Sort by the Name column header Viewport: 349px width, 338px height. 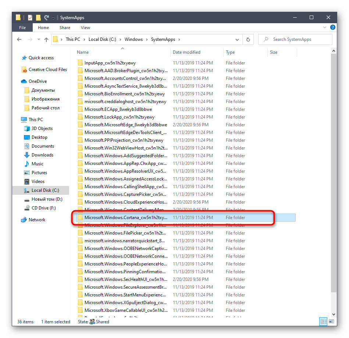click(x=83, y=52)
